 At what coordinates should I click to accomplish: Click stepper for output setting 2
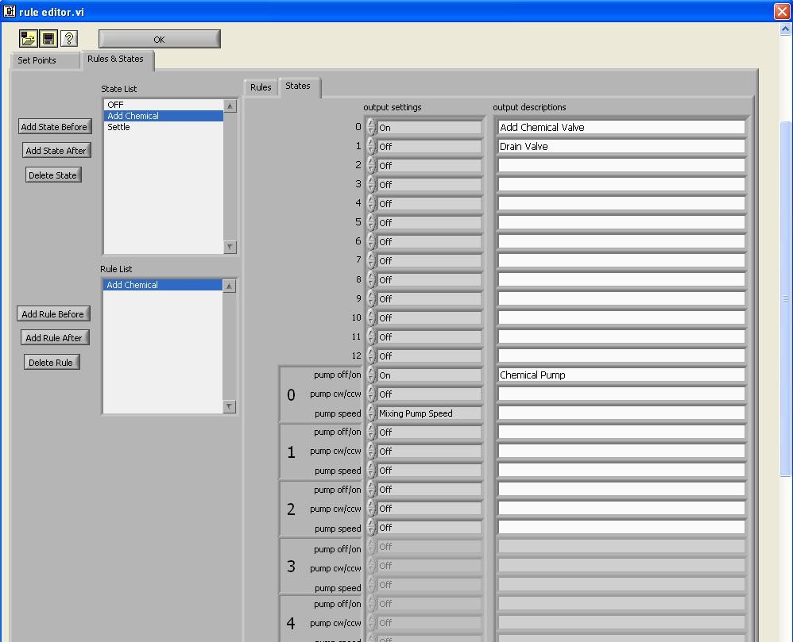pos(371,165)
